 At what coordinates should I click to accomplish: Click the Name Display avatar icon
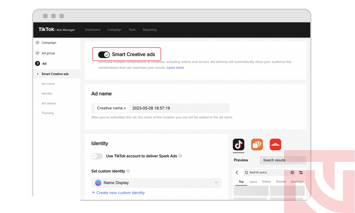(x=98, y=183)
